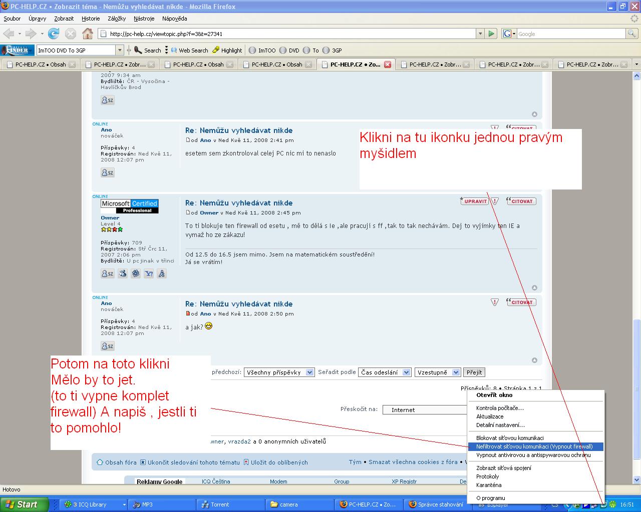641x512 pixels.
Task: Open the Záložky menu
Action: pos(117,18)
